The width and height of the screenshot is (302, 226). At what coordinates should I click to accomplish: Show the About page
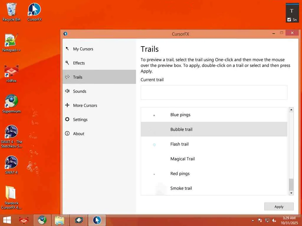[99, 133]
